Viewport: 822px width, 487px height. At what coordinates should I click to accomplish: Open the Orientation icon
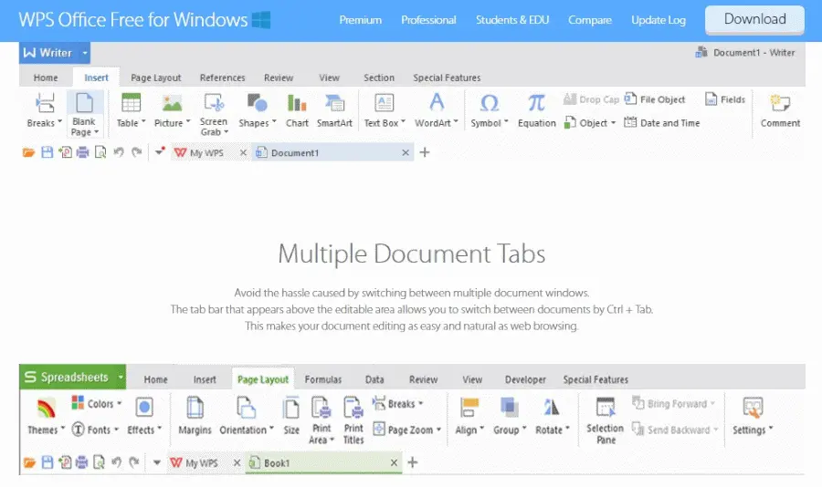click(246, 408)
